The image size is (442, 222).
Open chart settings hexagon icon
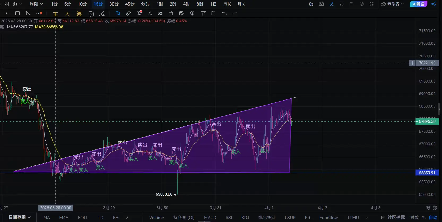coord(362,4)
